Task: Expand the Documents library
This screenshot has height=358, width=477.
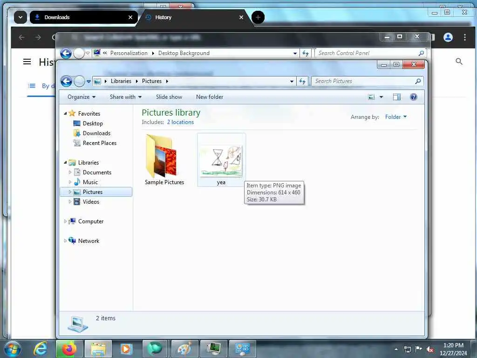Action: (x=70, y=172)
